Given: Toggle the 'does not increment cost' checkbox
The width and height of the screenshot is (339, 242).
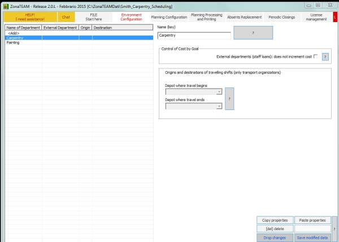Looking at the screenshot, I should 316,56.
